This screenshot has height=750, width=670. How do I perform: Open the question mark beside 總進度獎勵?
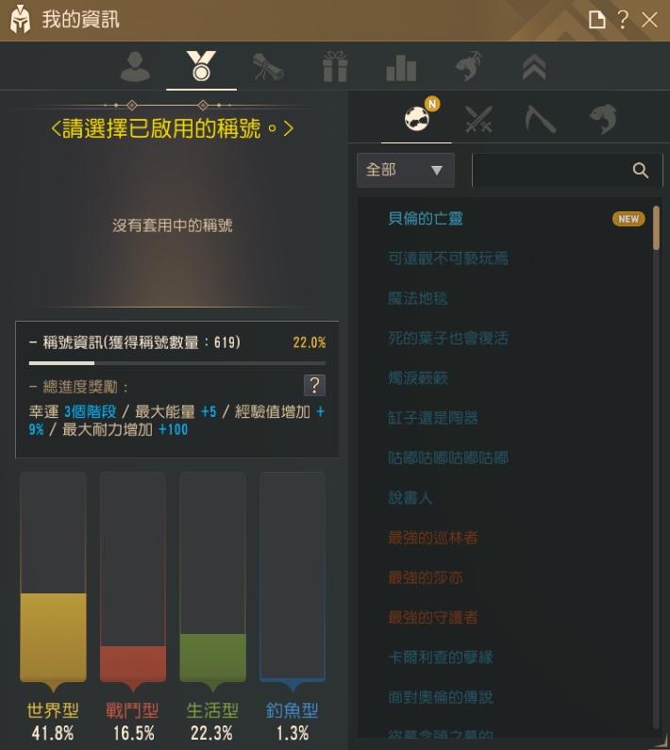314,385
